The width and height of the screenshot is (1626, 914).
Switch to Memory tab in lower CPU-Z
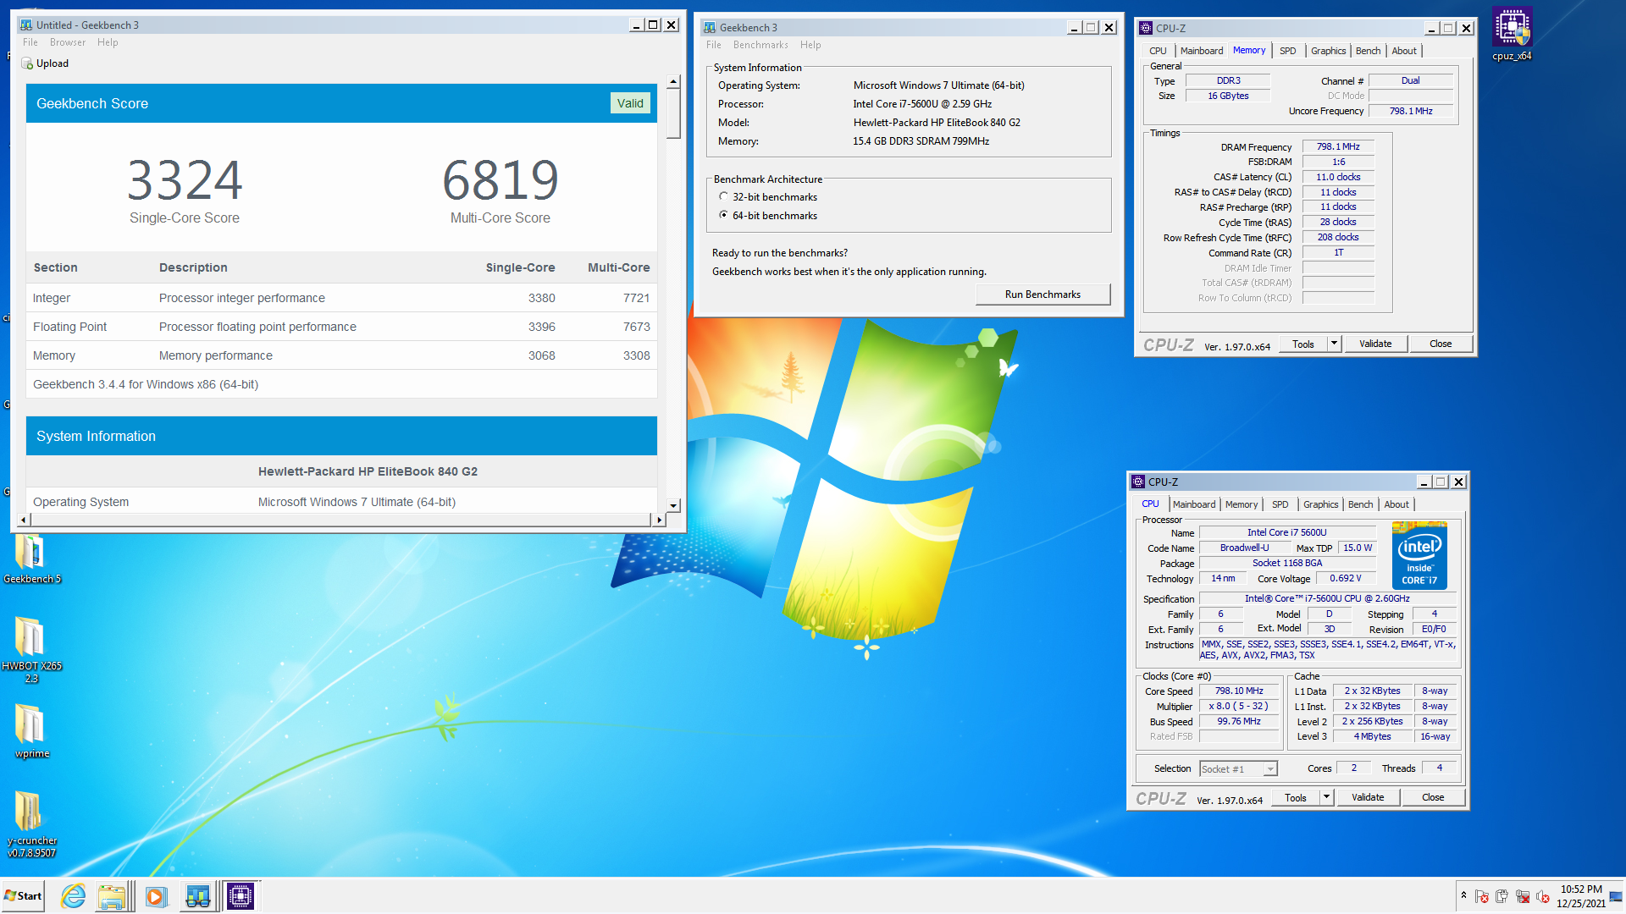1242,504
